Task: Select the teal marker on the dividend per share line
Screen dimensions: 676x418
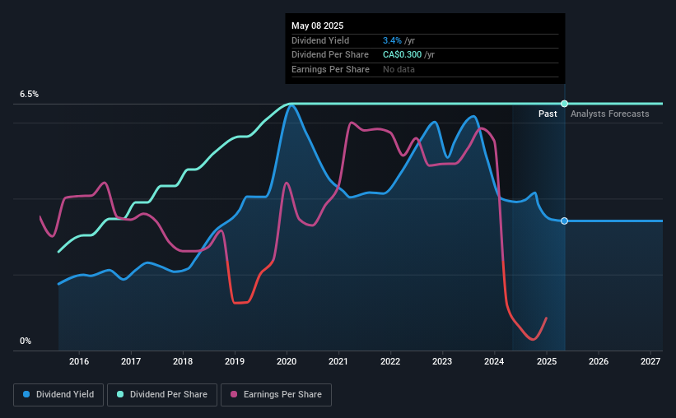Action: (x=564, y=104)
